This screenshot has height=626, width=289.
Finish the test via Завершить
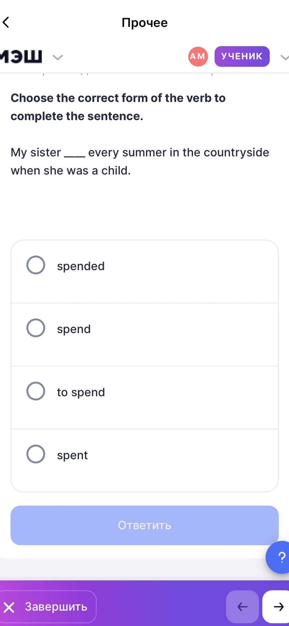(x=48, y=607)
